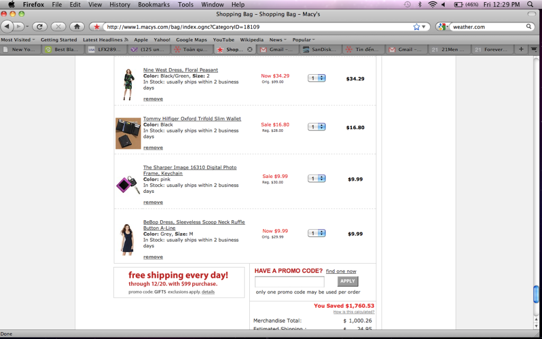Open quantity dropdown for BeBop Dress
542x339 pixels.
coord(317,233)
